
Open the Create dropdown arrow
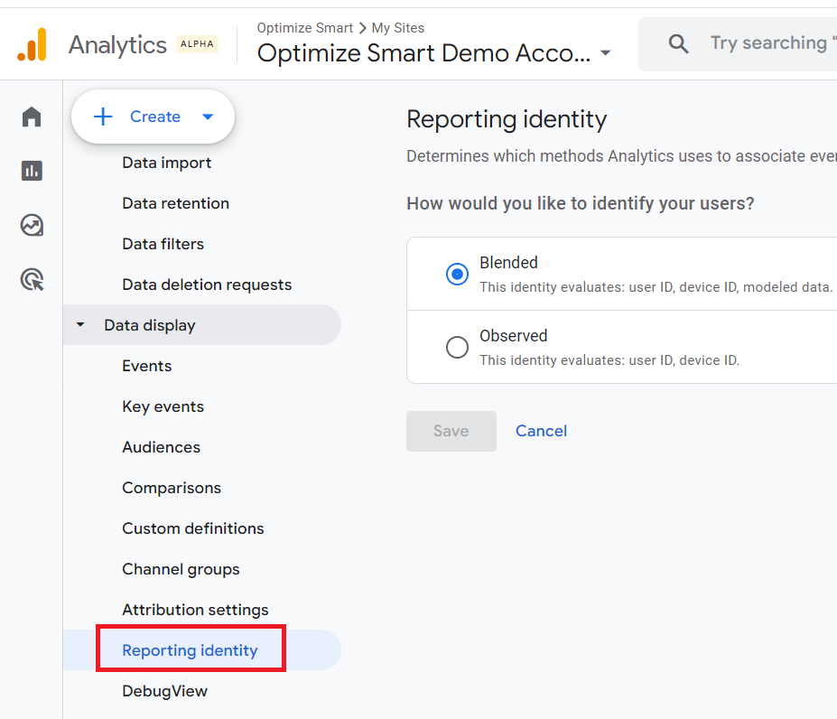208,117
